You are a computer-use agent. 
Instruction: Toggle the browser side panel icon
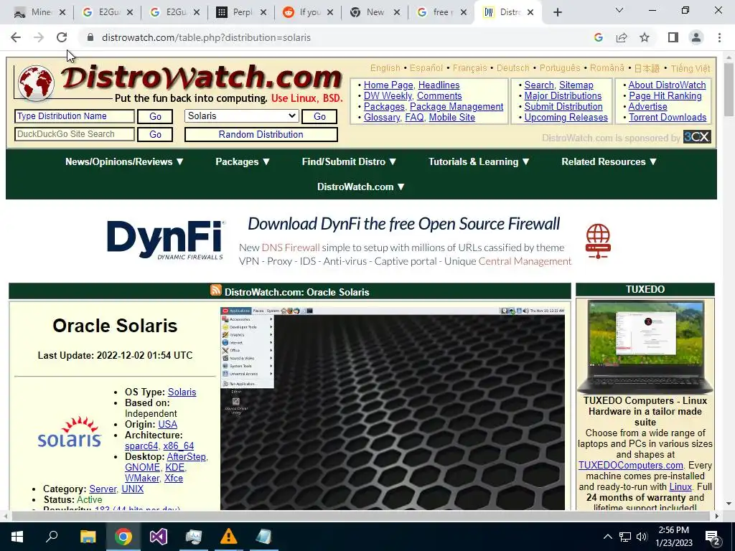tap(673, 37)
